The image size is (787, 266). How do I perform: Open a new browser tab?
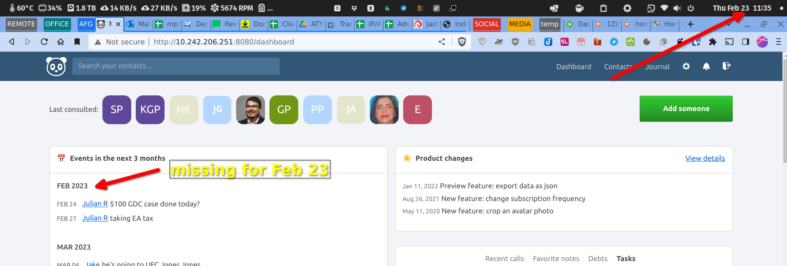pos(691,24)
